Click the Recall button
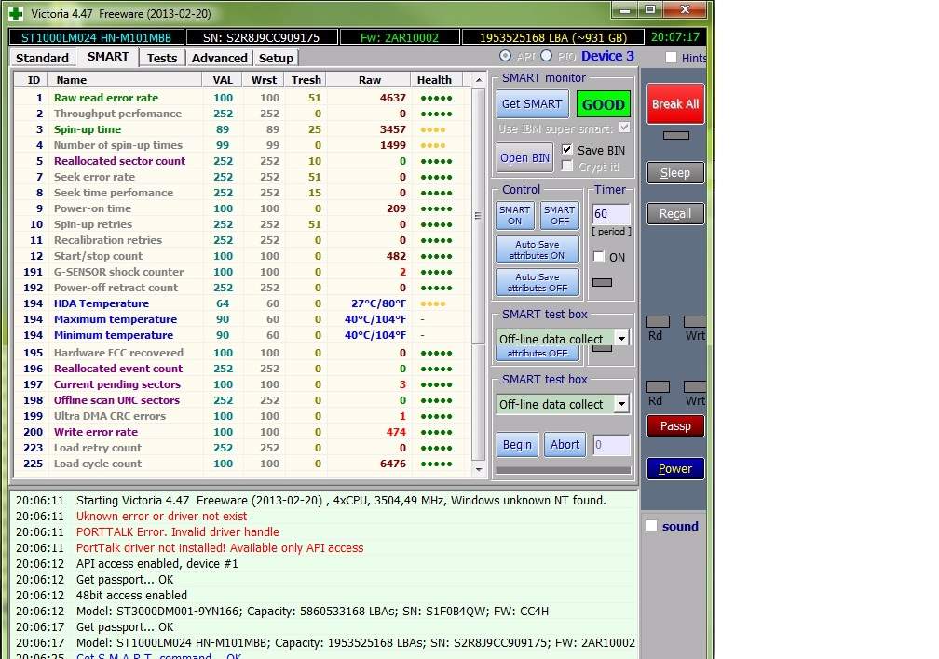939x659 pixels. [675, 214]
